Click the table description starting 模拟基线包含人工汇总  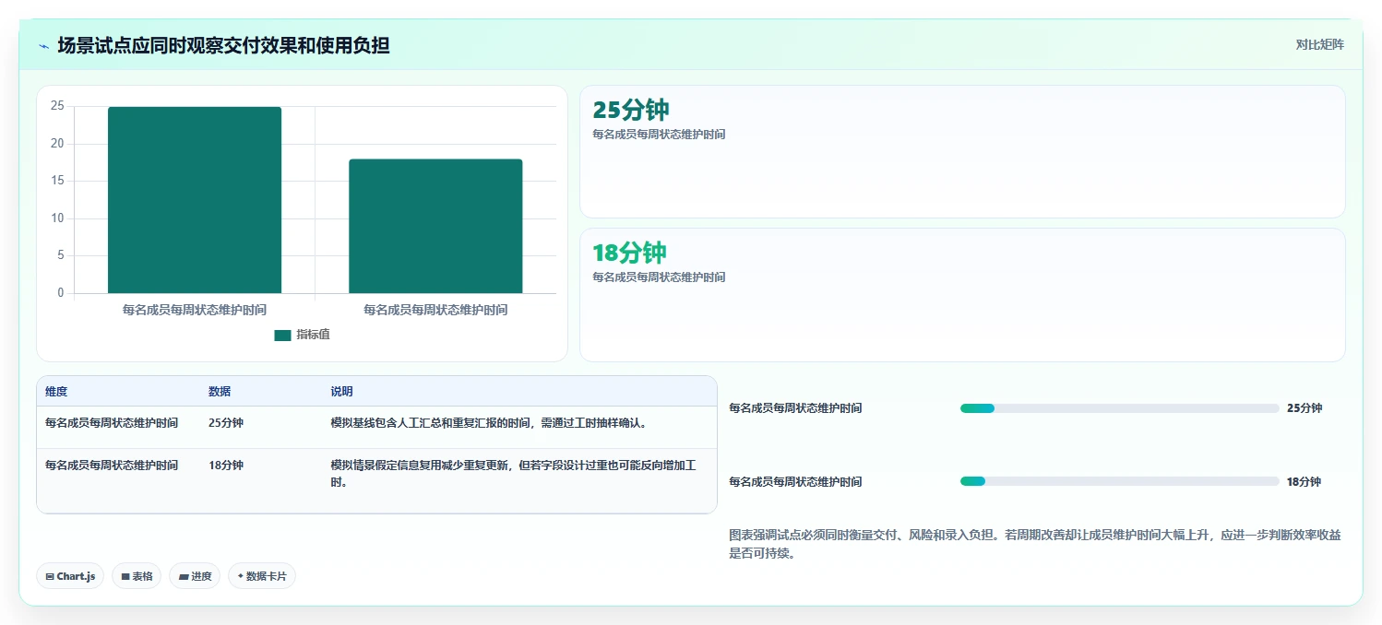coord(488,423)
